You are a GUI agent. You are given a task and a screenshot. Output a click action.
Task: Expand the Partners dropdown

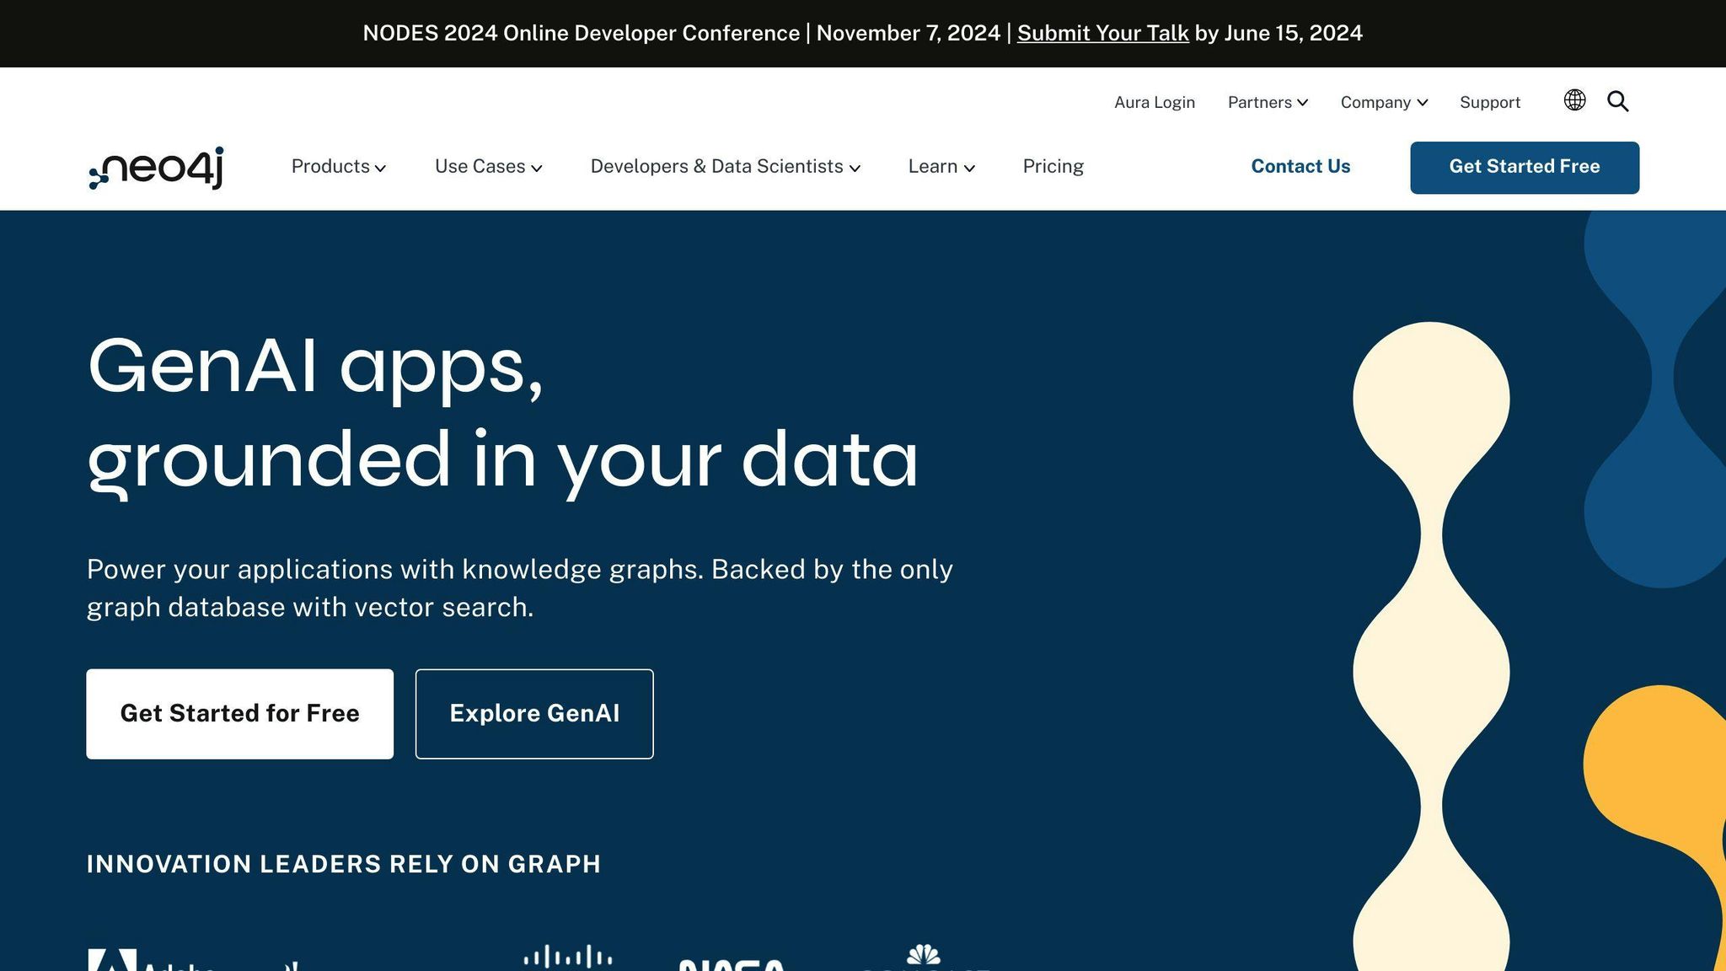pyautogui.click(x=1267, y=102)
